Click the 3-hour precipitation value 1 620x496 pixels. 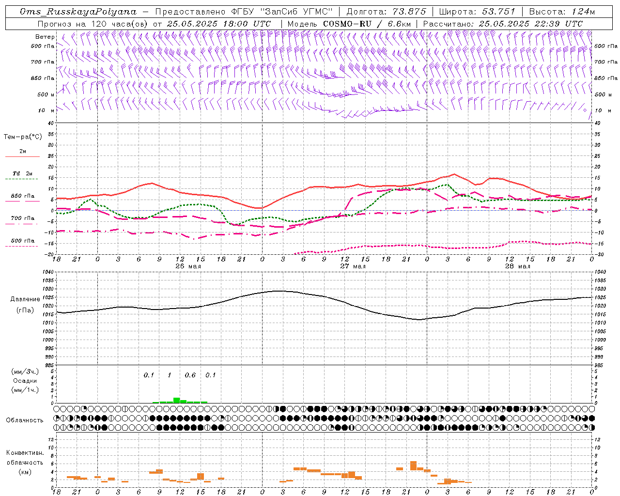point(170,375)
